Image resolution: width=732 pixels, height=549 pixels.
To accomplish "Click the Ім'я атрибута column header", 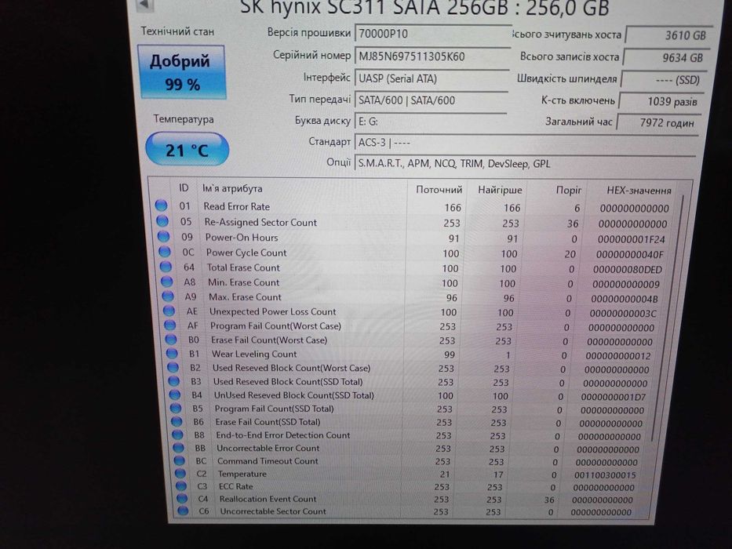I will pos(232,188).
